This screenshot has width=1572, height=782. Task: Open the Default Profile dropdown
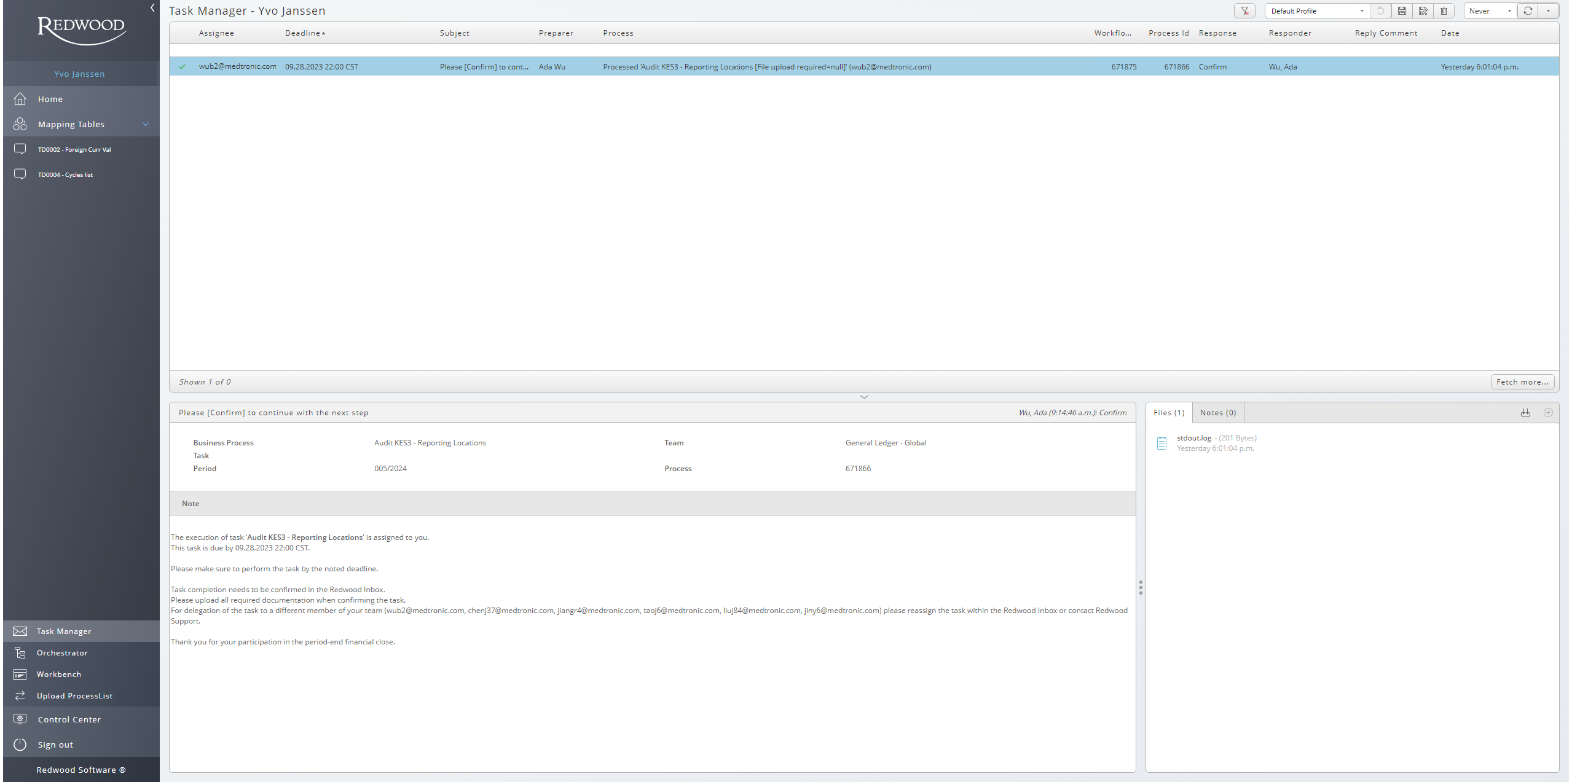point(1316,11)
